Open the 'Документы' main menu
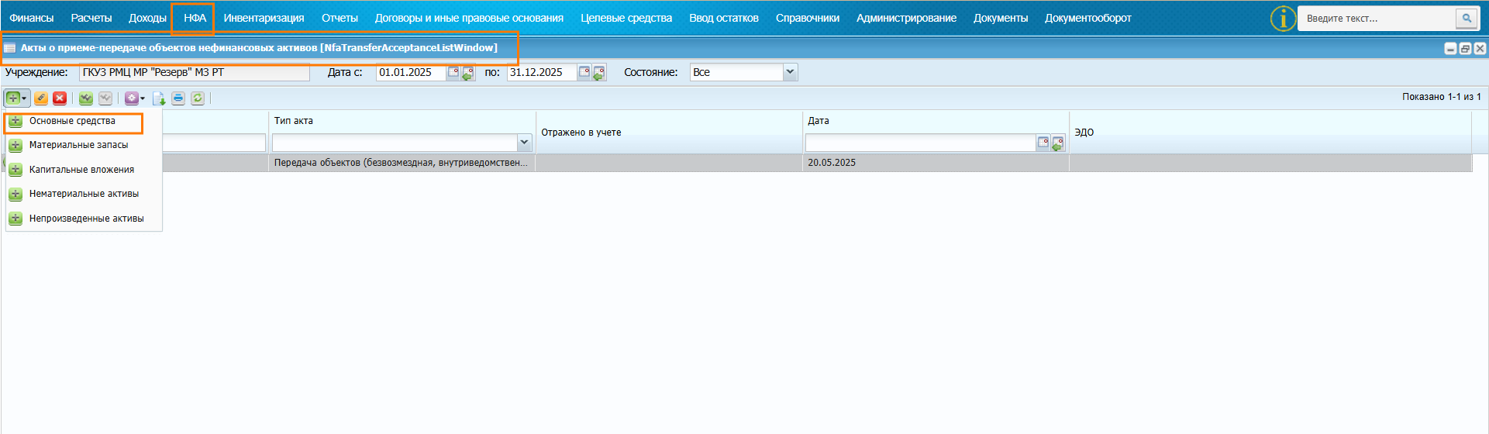1489x434 pixels. (x=1001, y=18)
